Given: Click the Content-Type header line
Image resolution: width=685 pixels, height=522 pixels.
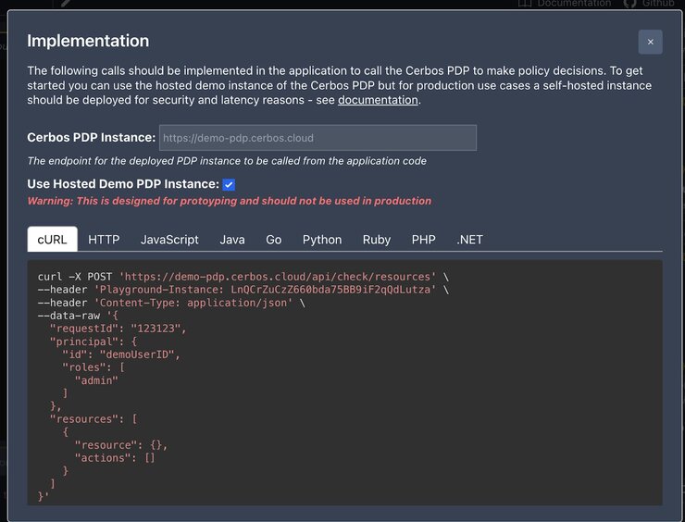Looking at the screenshot, I should [171, 303].
